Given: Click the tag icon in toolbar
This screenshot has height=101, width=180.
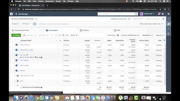Looking at the screenshot, I should click(x=67, y=35).
